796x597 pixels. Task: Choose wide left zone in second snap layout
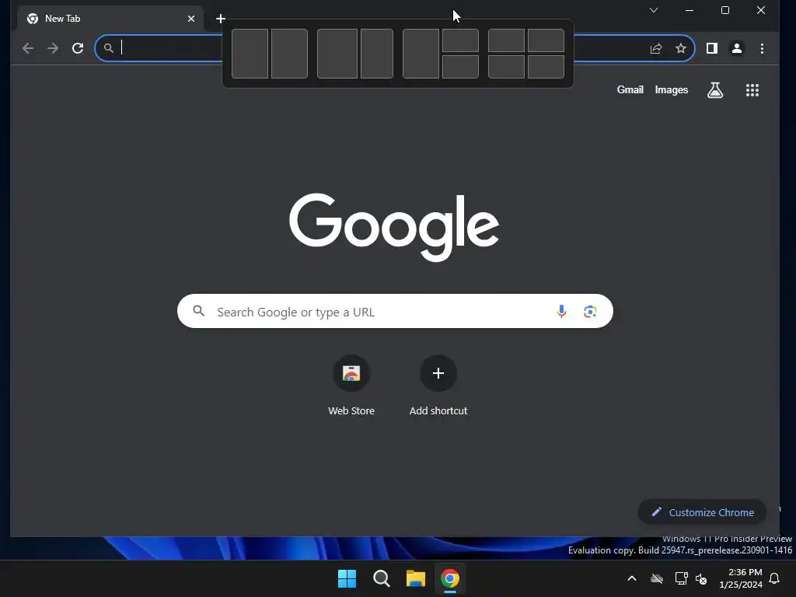(x=337, y=54)
